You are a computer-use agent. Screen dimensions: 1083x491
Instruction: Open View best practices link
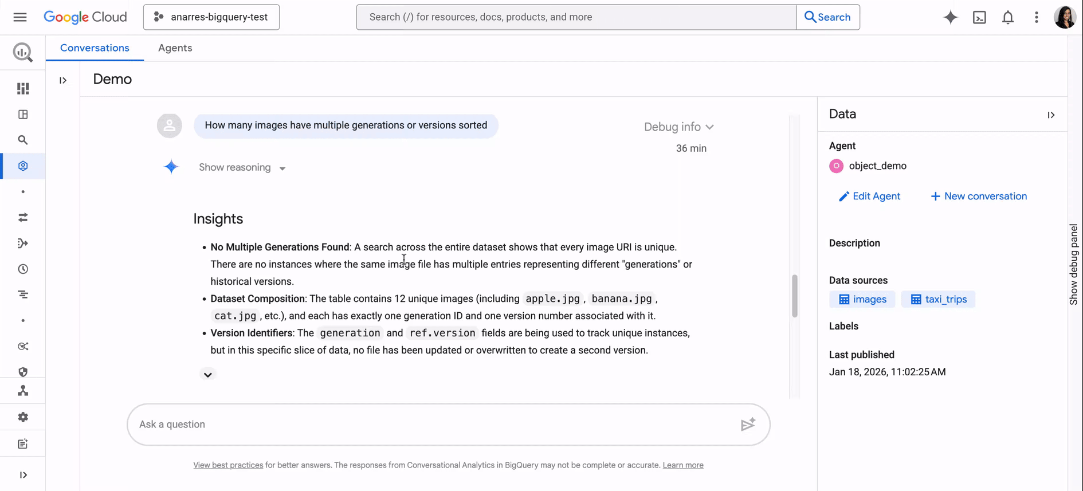(227, 465)
